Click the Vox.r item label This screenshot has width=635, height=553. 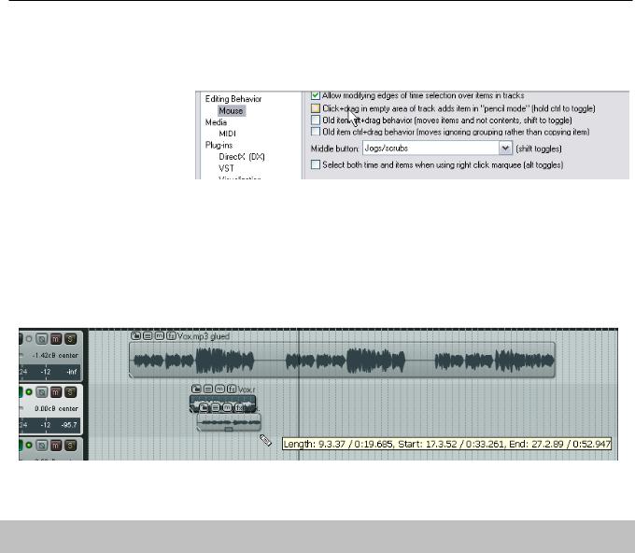point(247,390)
